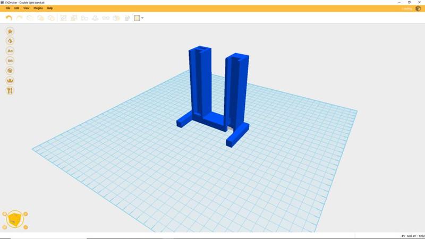
Task: Click the bell-shaped toolbar icon
Action: [95, 18]
